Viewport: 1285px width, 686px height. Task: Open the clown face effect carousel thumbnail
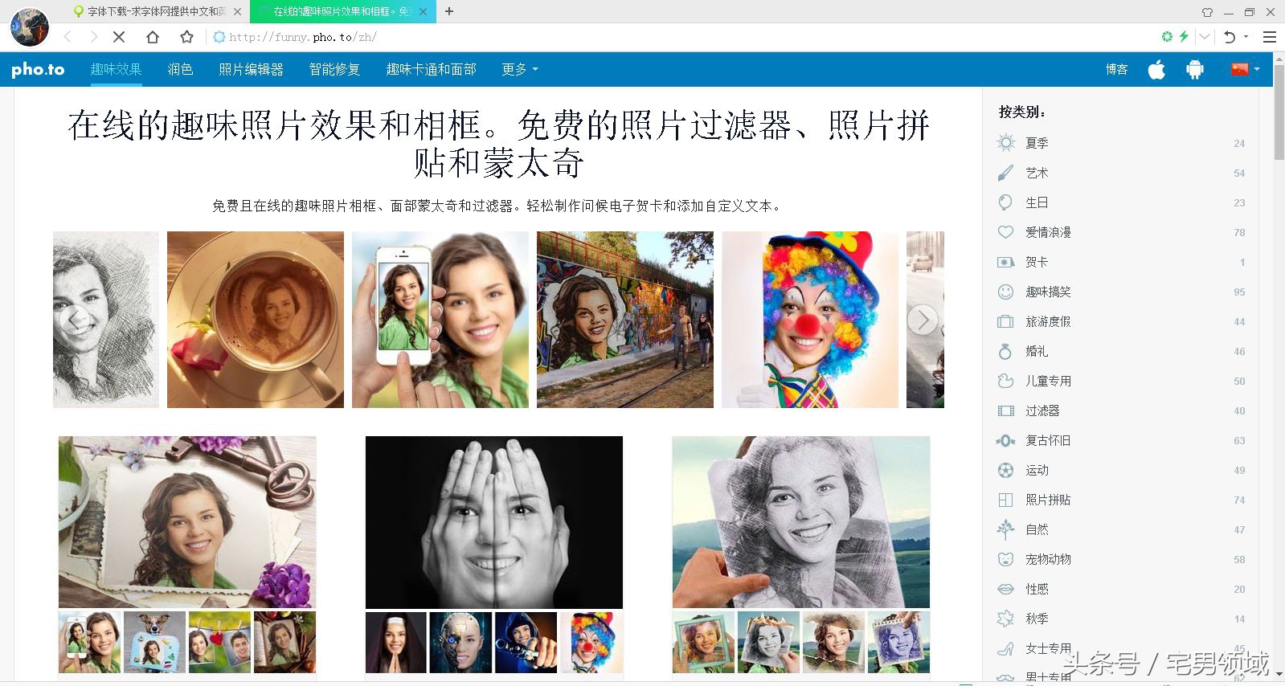(810, 320)
